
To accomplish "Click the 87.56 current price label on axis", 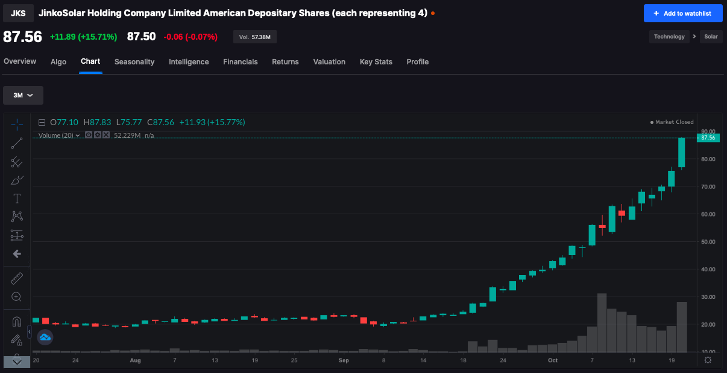I will 708,138.
